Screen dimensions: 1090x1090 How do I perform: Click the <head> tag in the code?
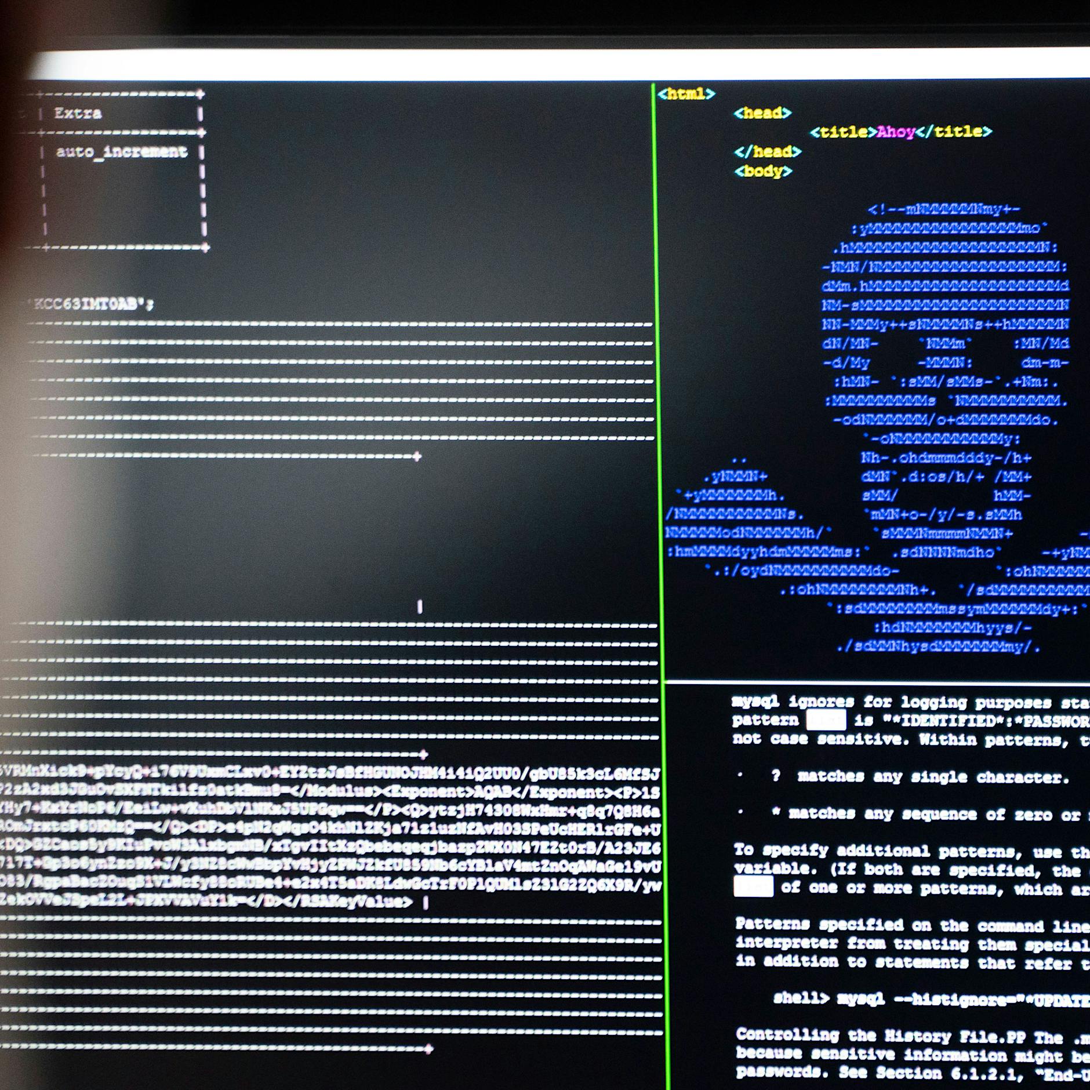coord(762,114)
